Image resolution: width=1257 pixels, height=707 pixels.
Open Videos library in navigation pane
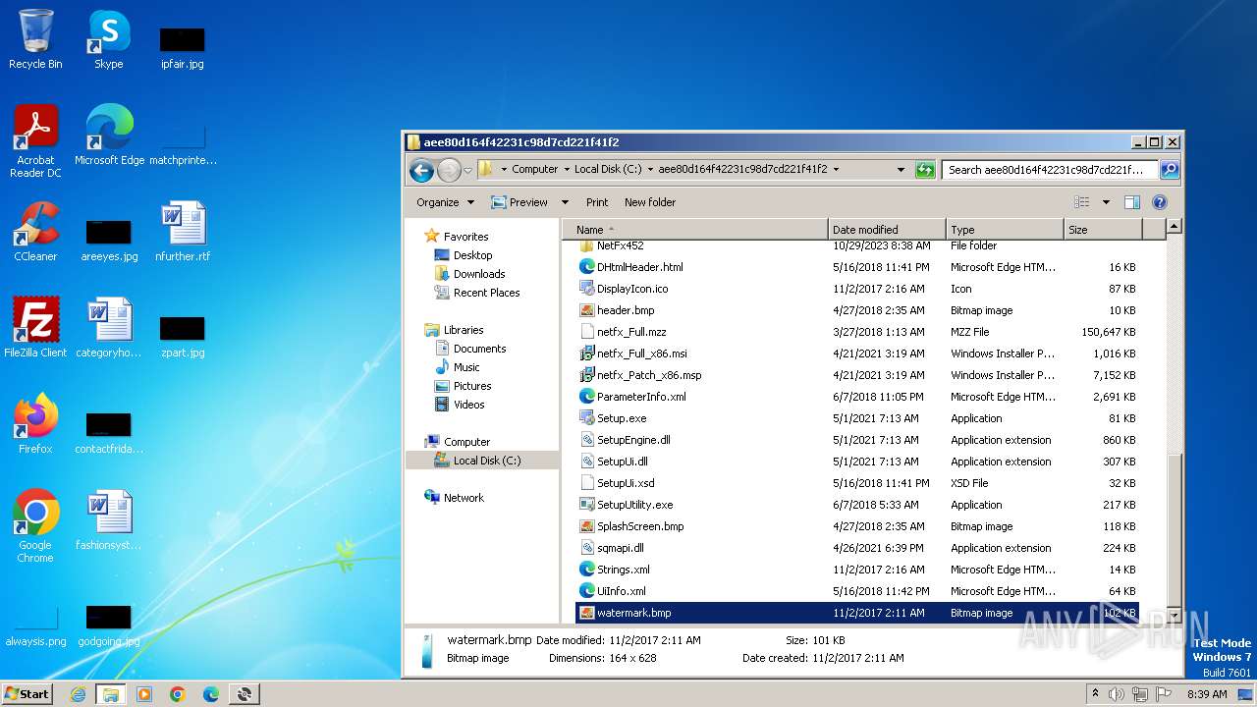click(468, 405)
